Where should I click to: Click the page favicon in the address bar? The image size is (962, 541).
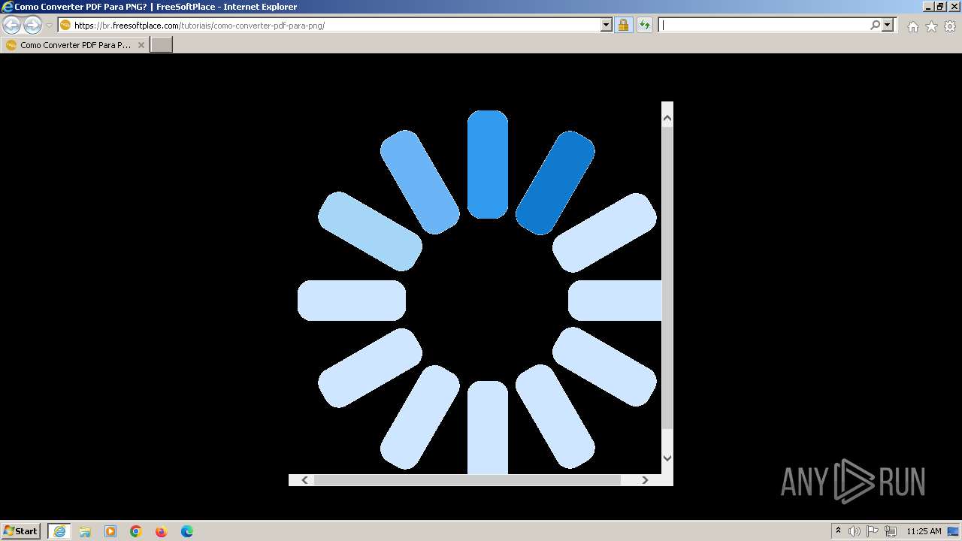tap(65, 26)
